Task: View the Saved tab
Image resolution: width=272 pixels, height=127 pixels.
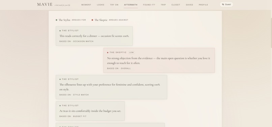Action: click(x=189, y=5)
